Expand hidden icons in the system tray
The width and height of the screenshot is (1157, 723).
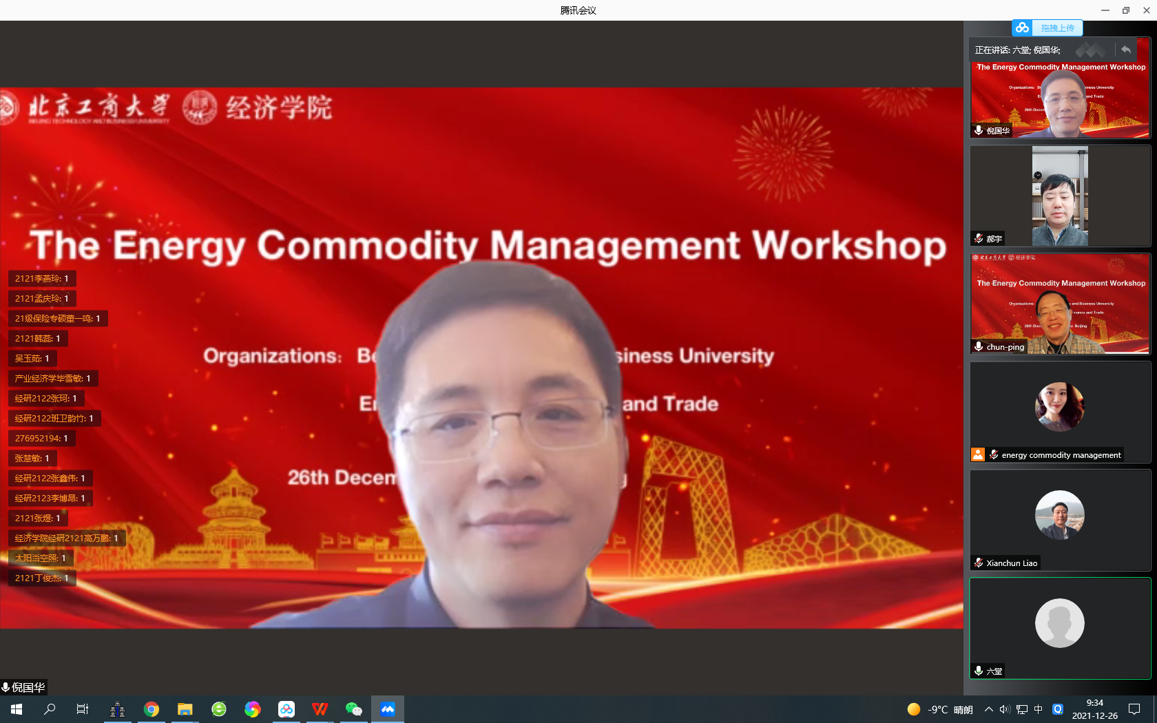tap(988, 709)
